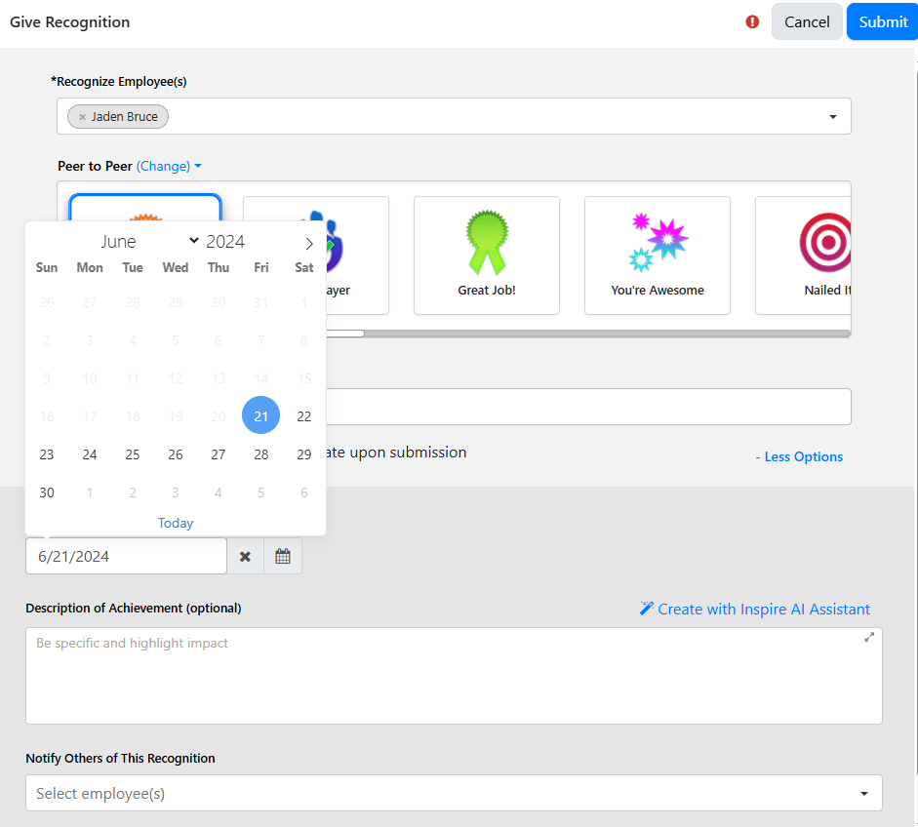Remove Jaden Bruce tag with x
The width and height of the screenshot is (918, 827).
(83, 117)
